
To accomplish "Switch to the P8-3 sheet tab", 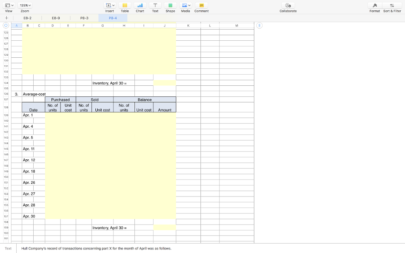I will pos(84,18).
